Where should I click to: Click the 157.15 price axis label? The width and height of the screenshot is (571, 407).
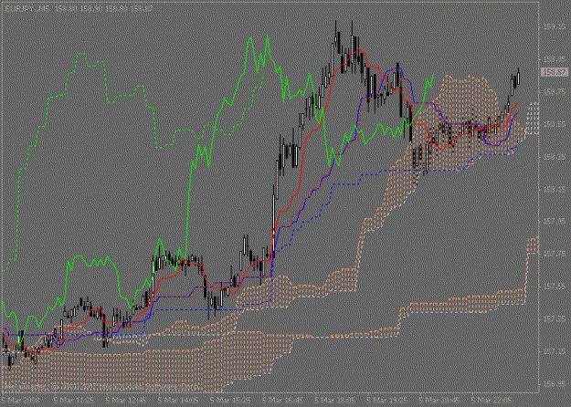point(555,351)
